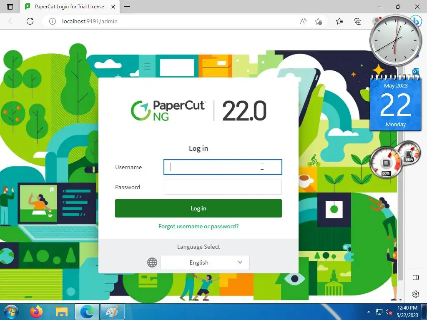The width and height of the screenshot is (427, 320).
Task: Switch to Microsoft Edge taskbar icon
Action: pos(87,312)
